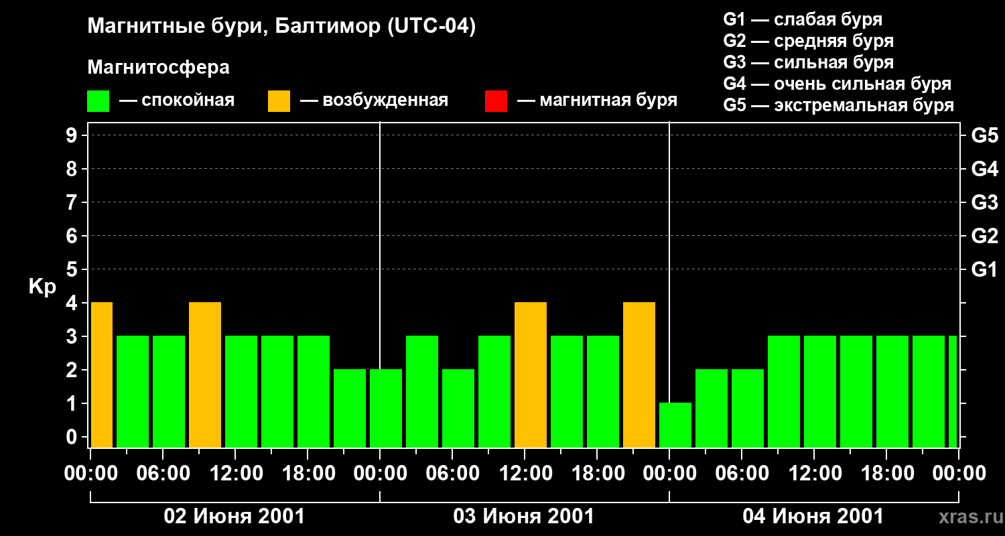Click the 'G3' label on the right axis
The image size is (1005, 536).
984,202
